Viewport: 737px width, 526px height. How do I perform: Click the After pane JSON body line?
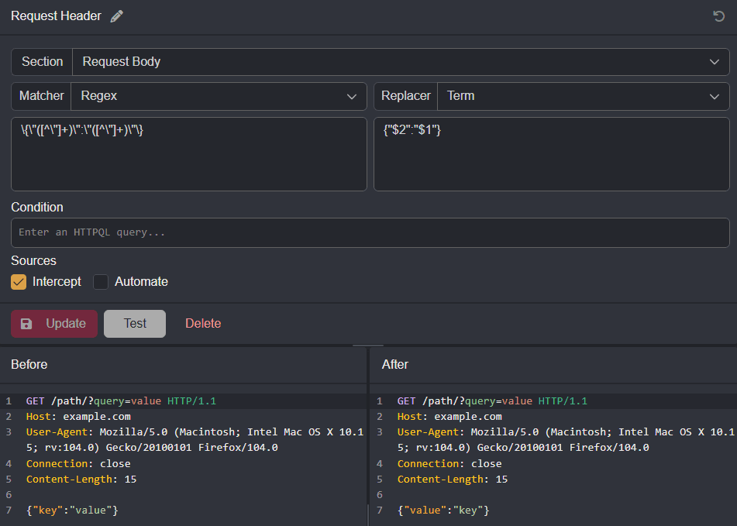tap(443, 511)
